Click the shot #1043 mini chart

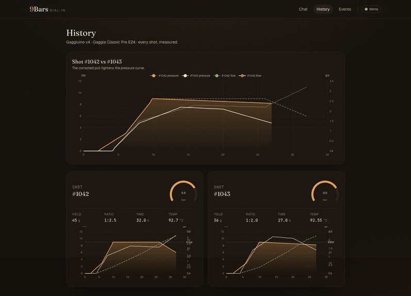click(276, 252)
